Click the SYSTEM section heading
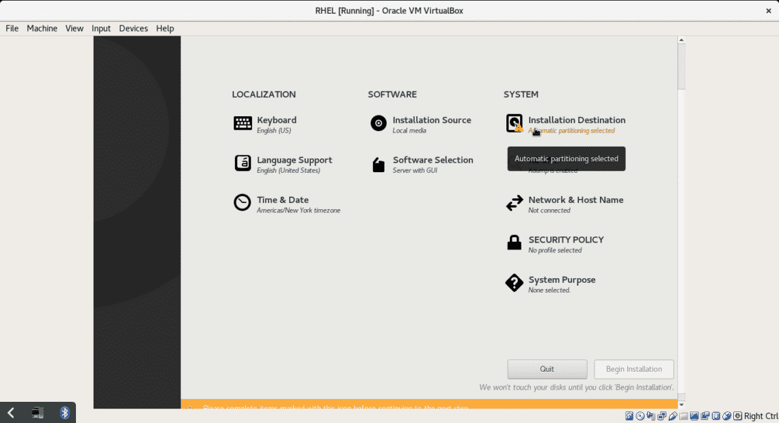This screenshot has width=779, height=423. pyautogui.click(x=521, y=94)
